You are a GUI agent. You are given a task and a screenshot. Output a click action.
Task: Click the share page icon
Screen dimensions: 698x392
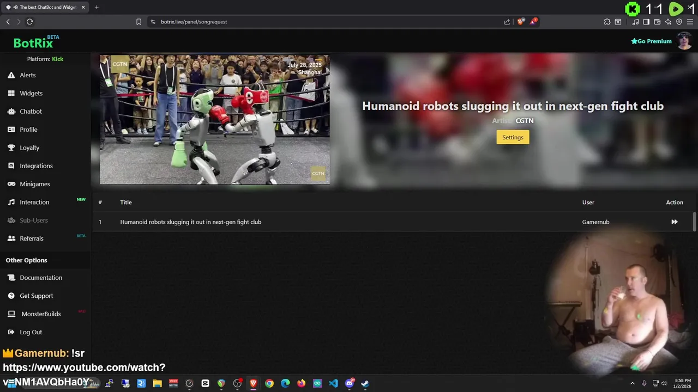tap(507, 22)
